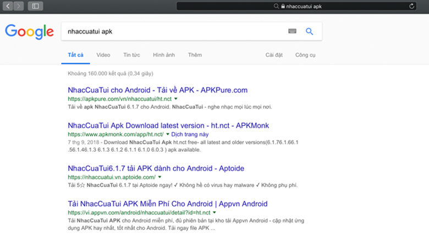429x238 pixels.
Task: Reload the page with the refresh icon
Action: [x=411, y=7]
